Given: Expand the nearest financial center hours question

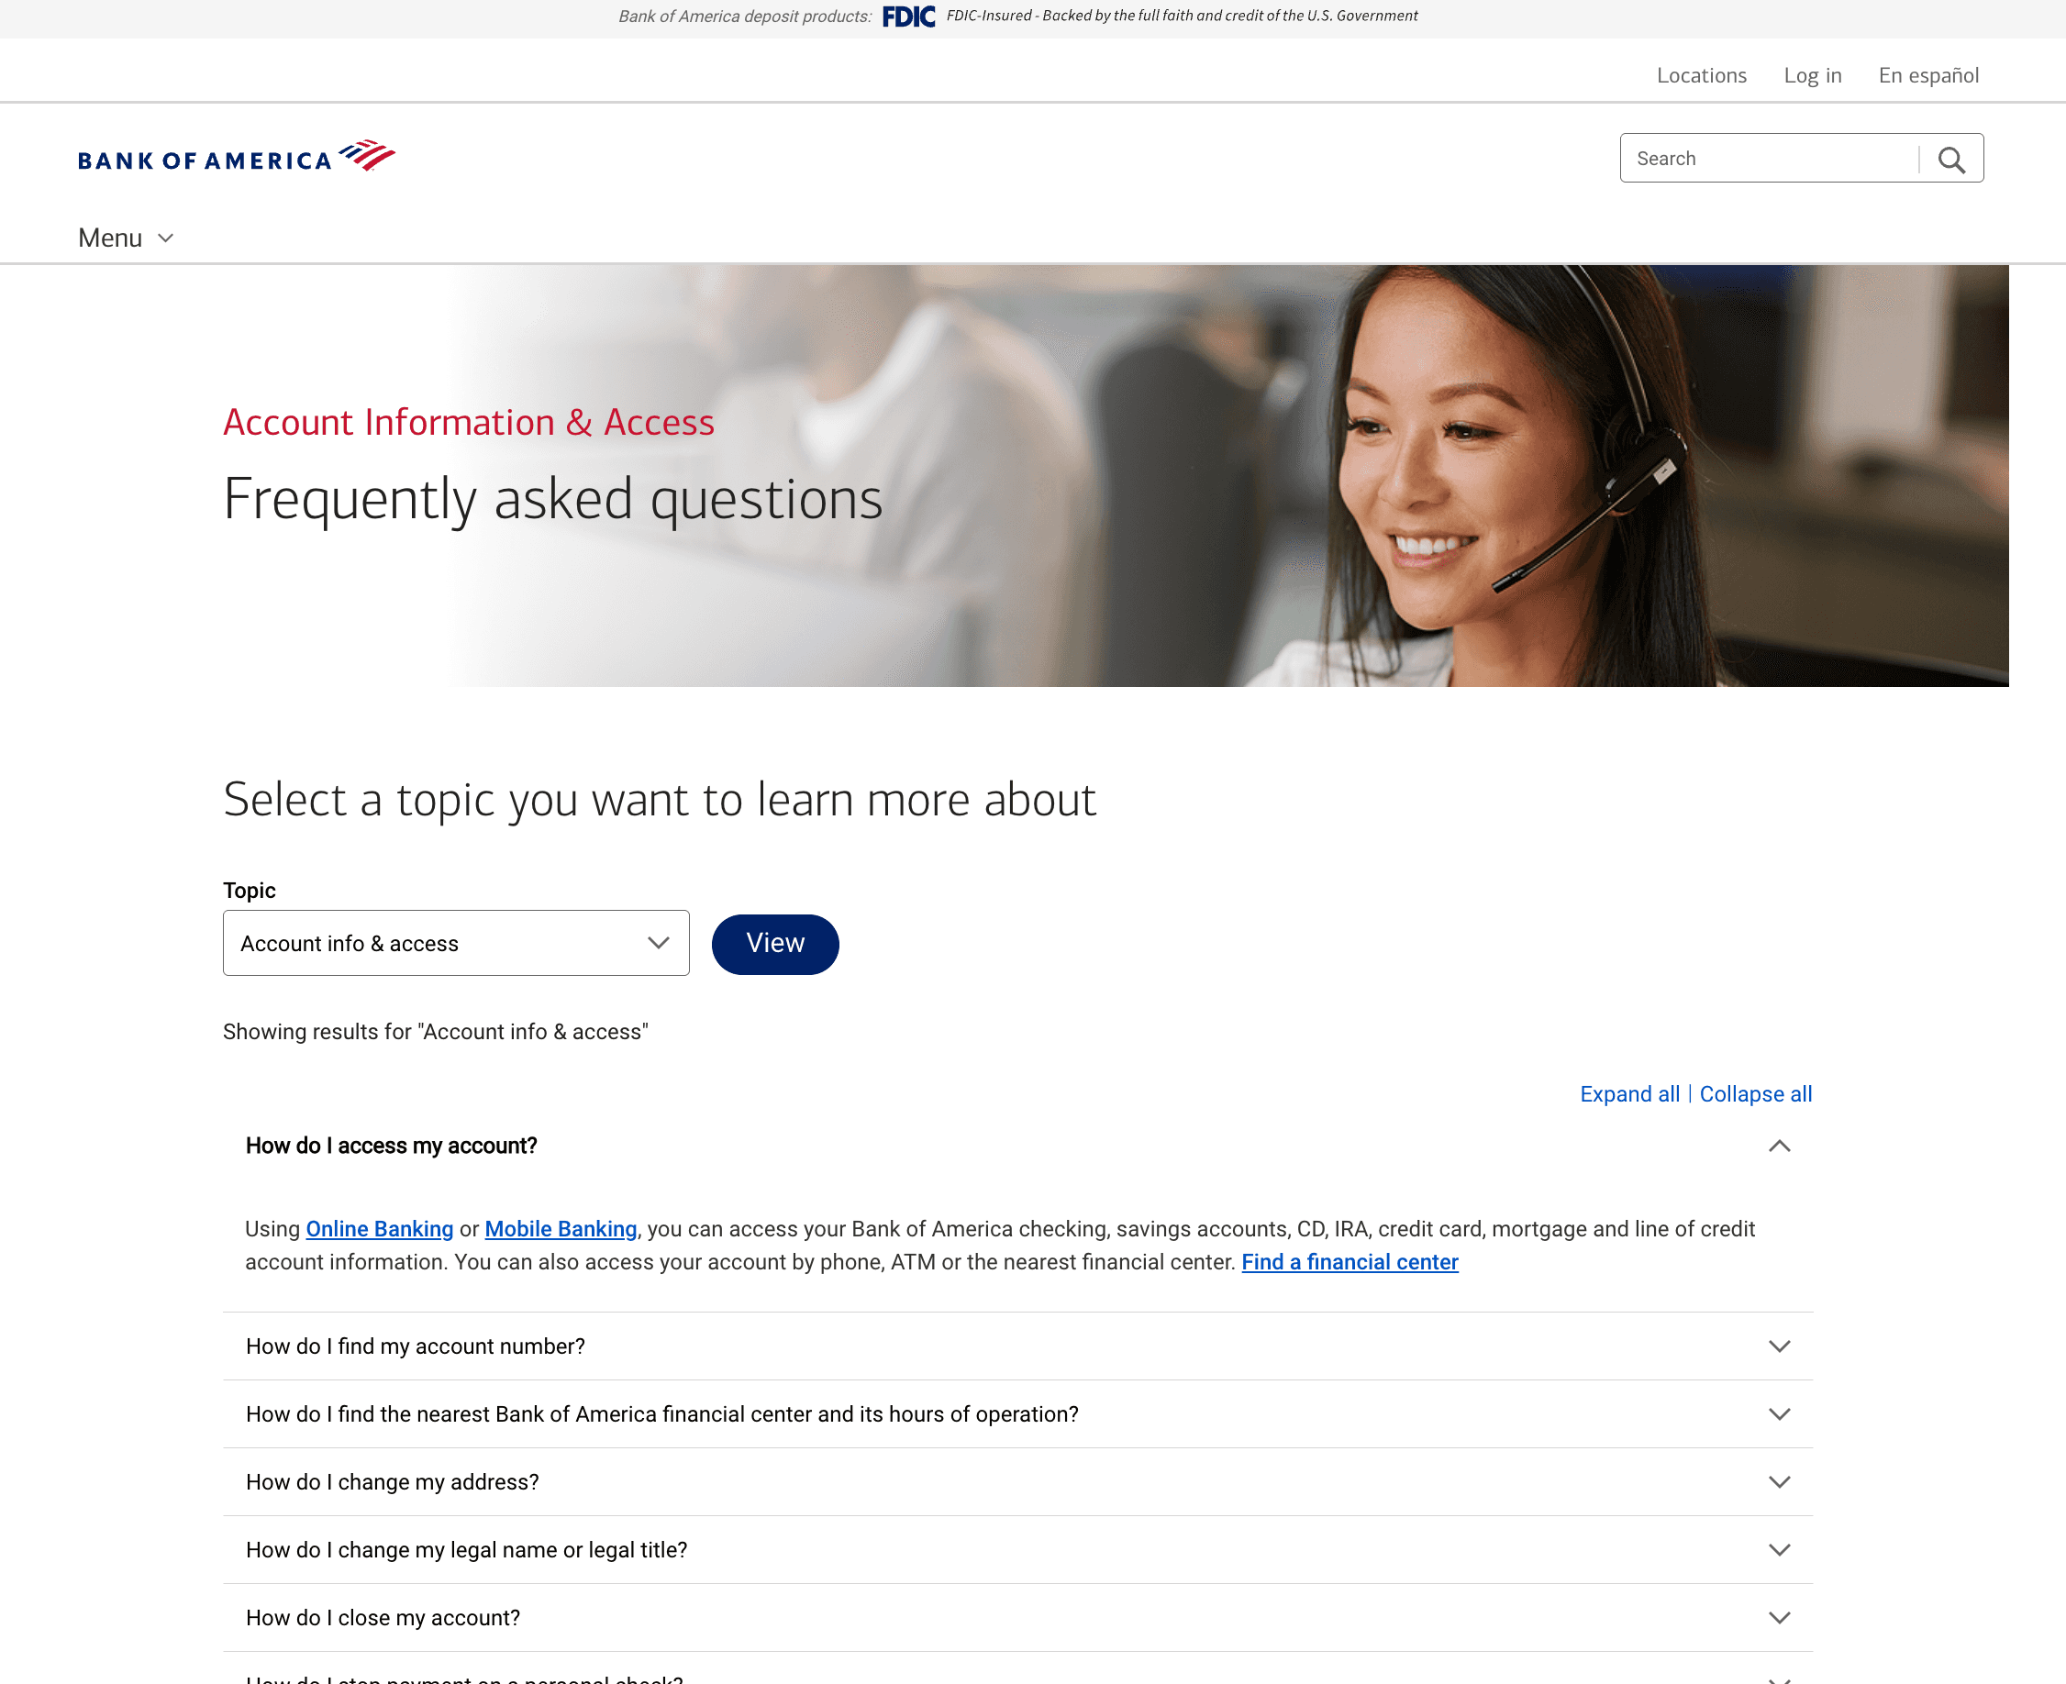Looking at the screenshot, I should (1017, 1413).
